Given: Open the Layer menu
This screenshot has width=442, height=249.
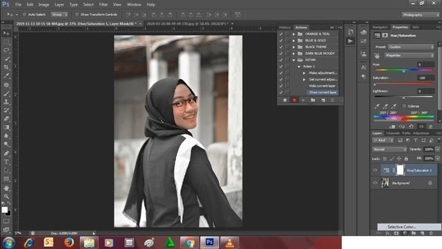Looking at the screenshot, I should pyautogui.click(x=59, y=5).
